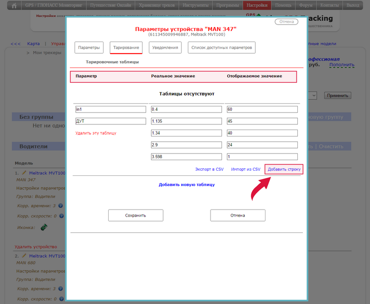Expand the dropdown next to the Применить button
Image resolution: width=370 pixels, height=304 pixels.
313,95
